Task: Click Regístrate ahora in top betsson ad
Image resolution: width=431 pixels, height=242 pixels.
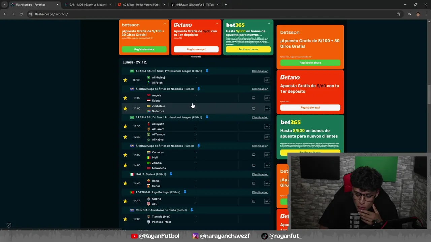Action: (144, 49)
